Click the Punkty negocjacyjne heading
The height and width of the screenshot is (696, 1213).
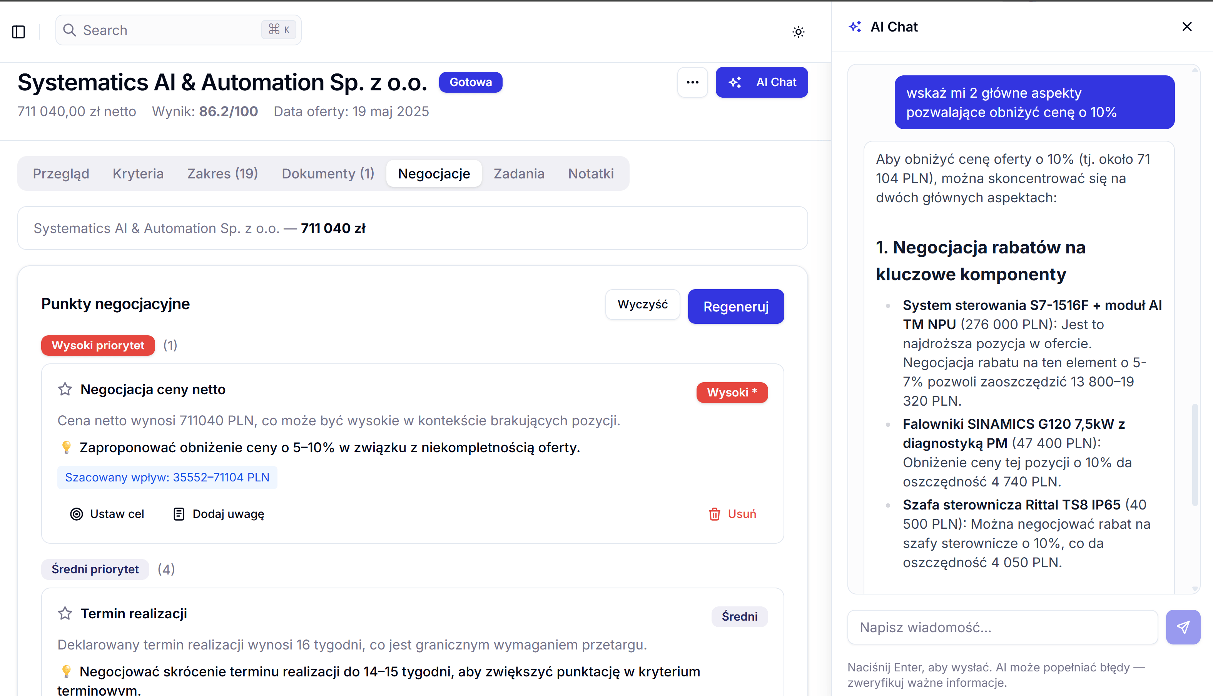[x=115, y=304]
